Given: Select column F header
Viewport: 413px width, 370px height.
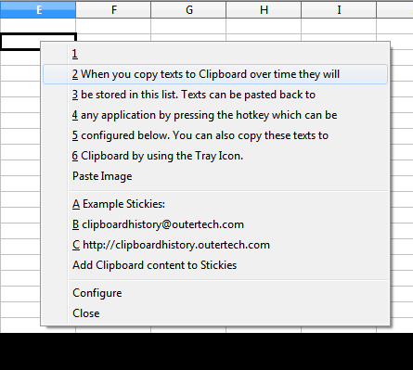Looking at the screenshot, I should click(x=113, y=10).
